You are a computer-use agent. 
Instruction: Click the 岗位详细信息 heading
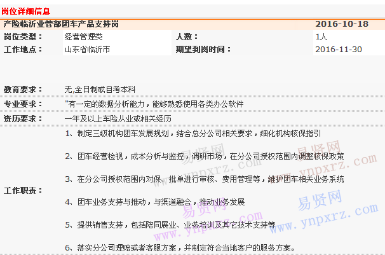click(x=26, y=11)
